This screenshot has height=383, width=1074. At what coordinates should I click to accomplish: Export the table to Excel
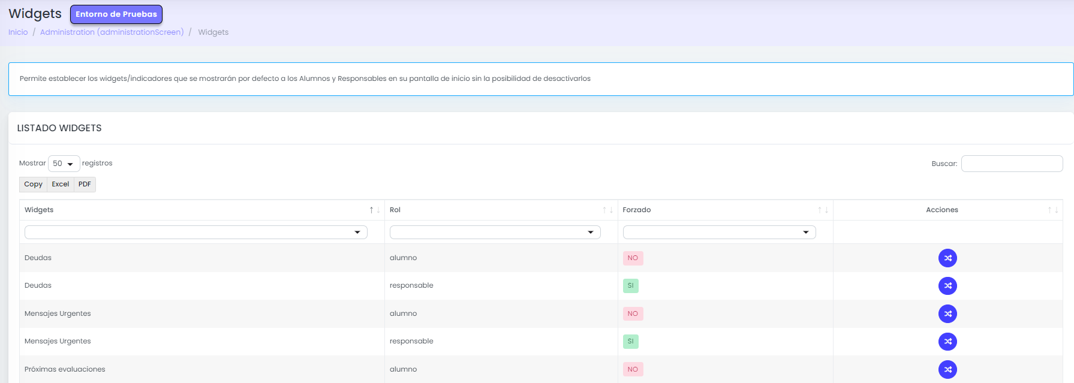pos(61,185)
